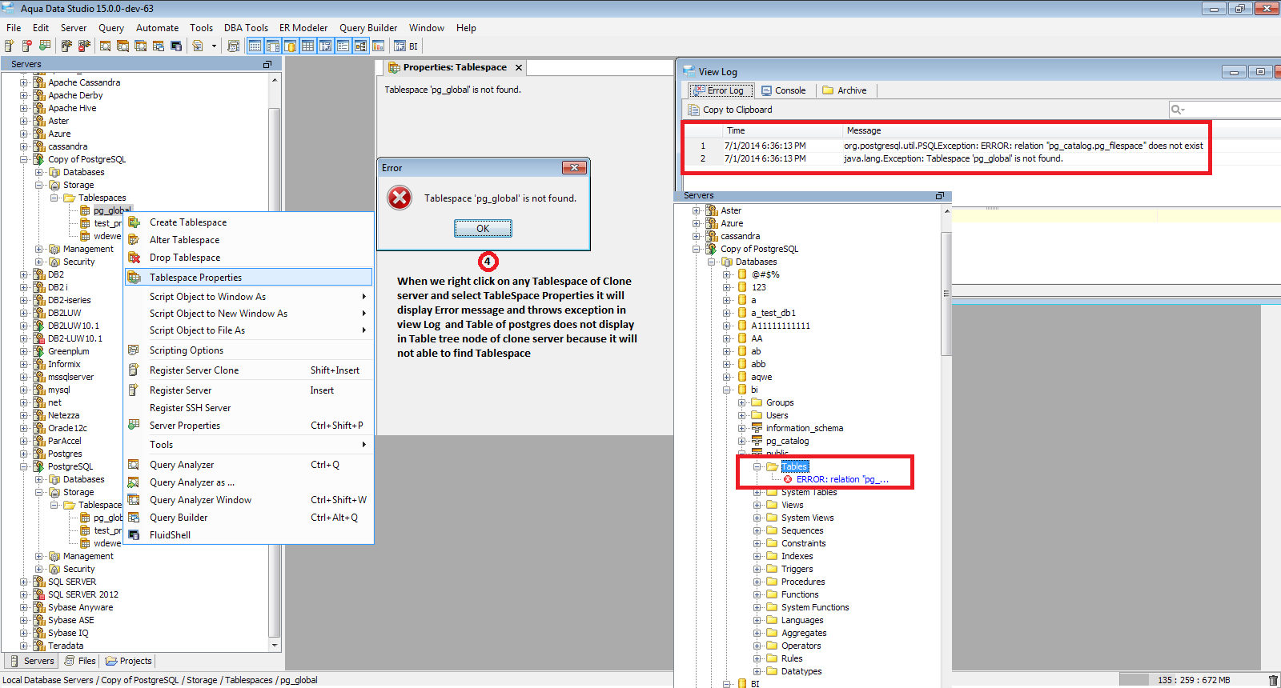
Task: Click the BI button in the toolbar
Action: coord(406,46)
